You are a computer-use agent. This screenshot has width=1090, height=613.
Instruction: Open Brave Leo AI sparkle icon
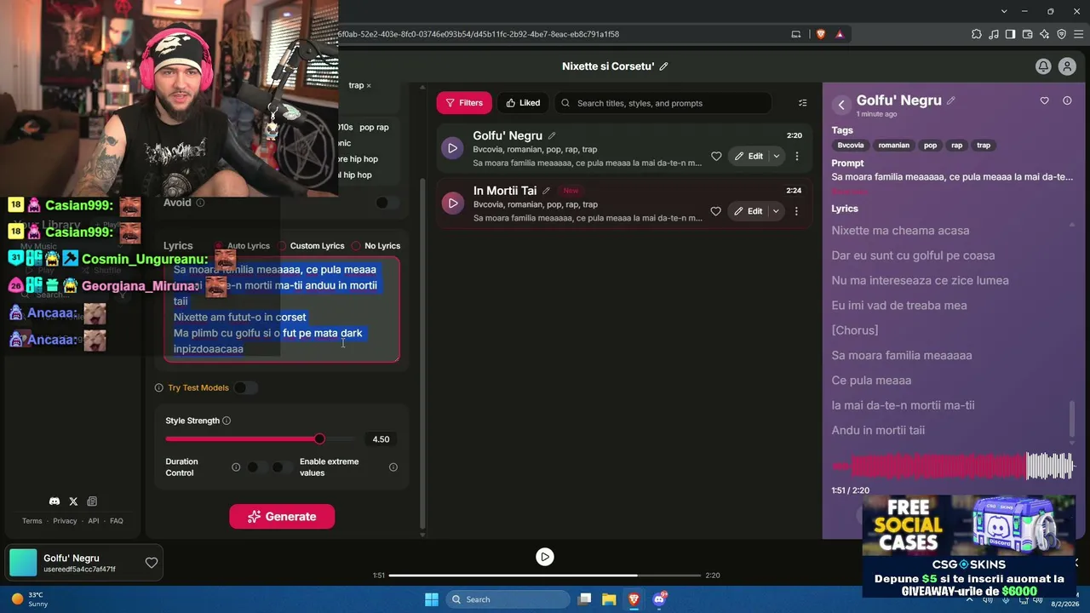(1044, 34)
